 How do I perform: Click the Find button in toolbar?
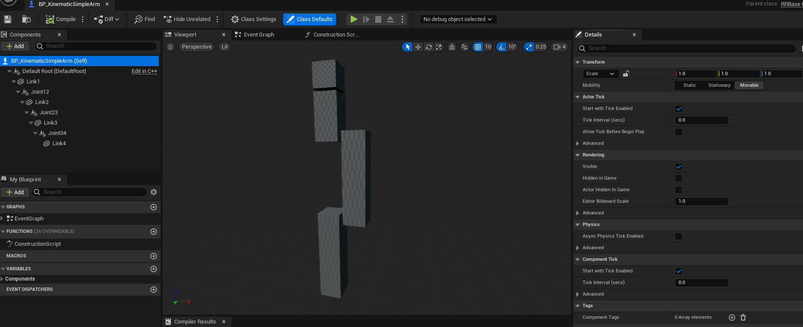pyautogui.click(x=145, y=19)
